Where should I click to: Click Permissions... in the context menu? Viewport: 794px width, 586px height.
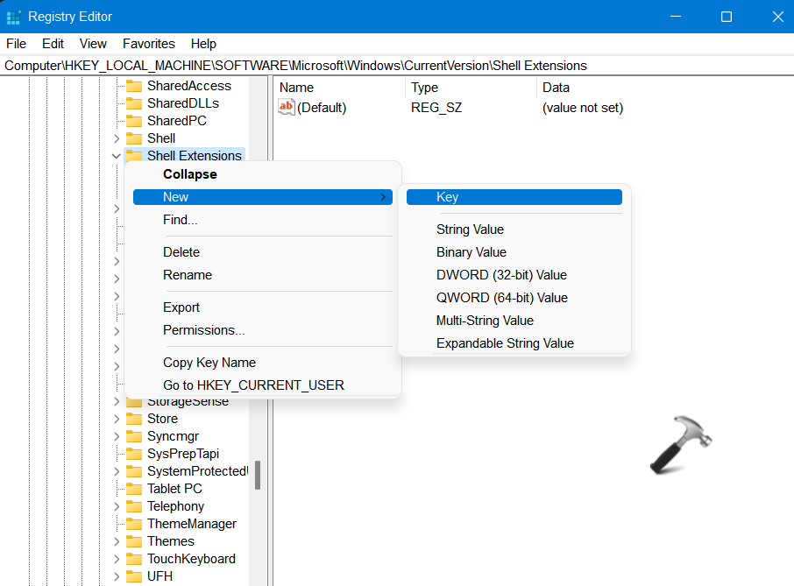203,330
